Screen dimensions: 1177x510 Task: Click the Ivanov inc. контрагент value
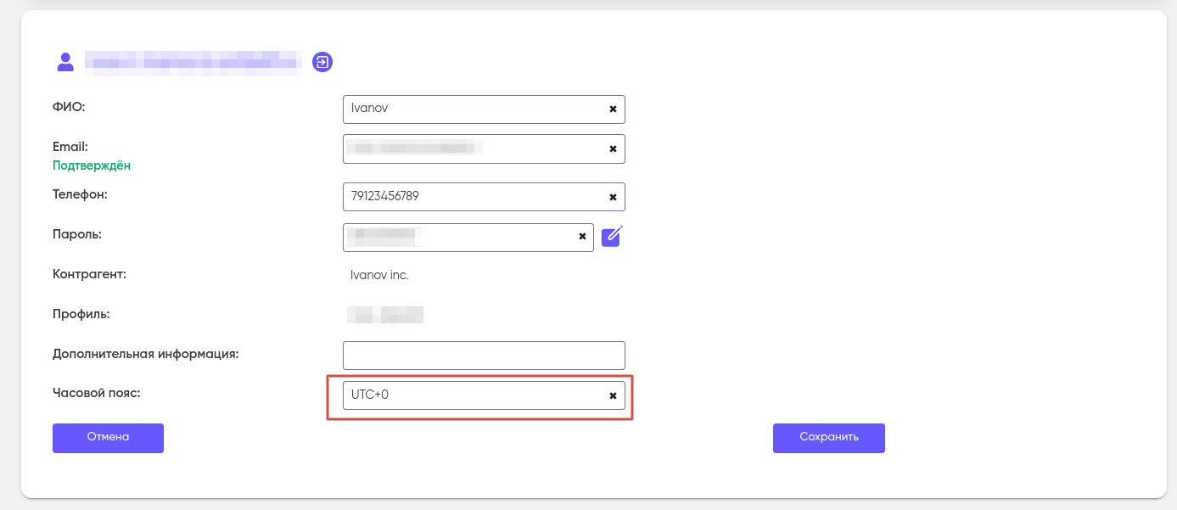tap(379, 276)
